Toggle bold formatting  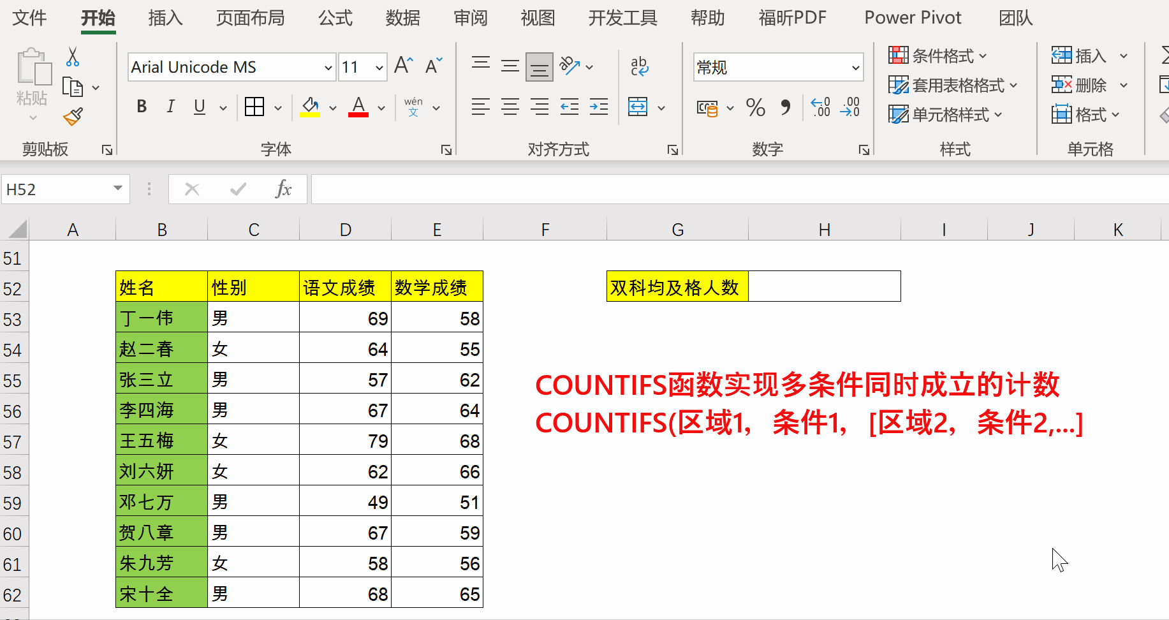pyautogui.click(x=141, y=107)
